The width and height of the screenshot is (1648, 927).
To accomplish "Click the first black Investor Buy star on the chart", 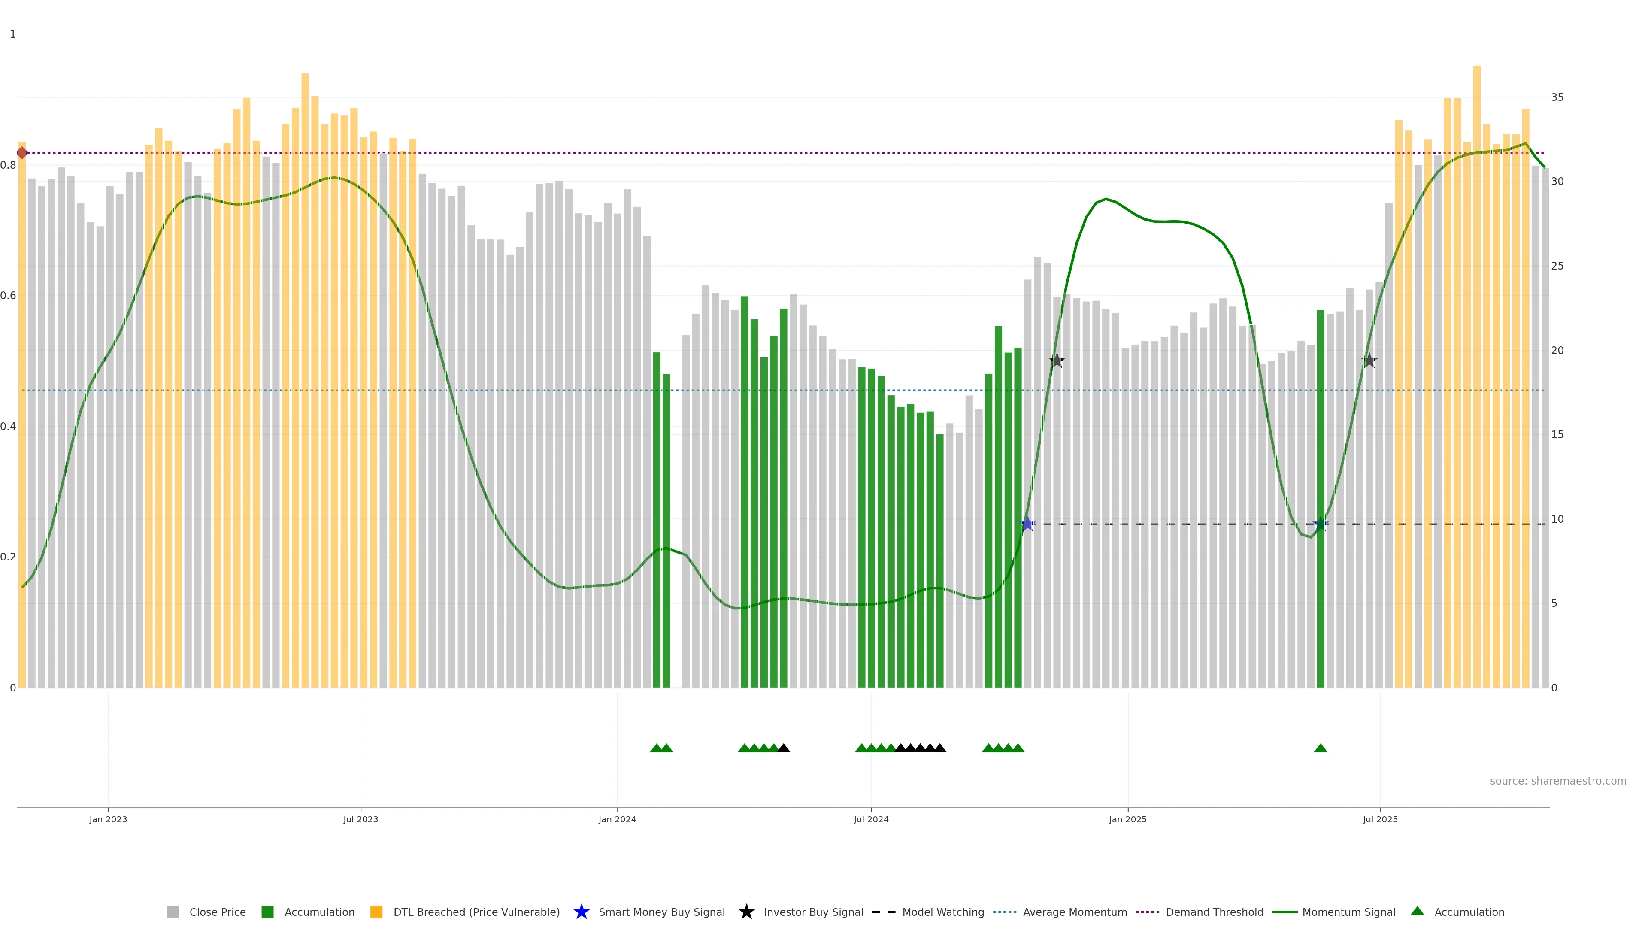I will [x=1057, y=361].
